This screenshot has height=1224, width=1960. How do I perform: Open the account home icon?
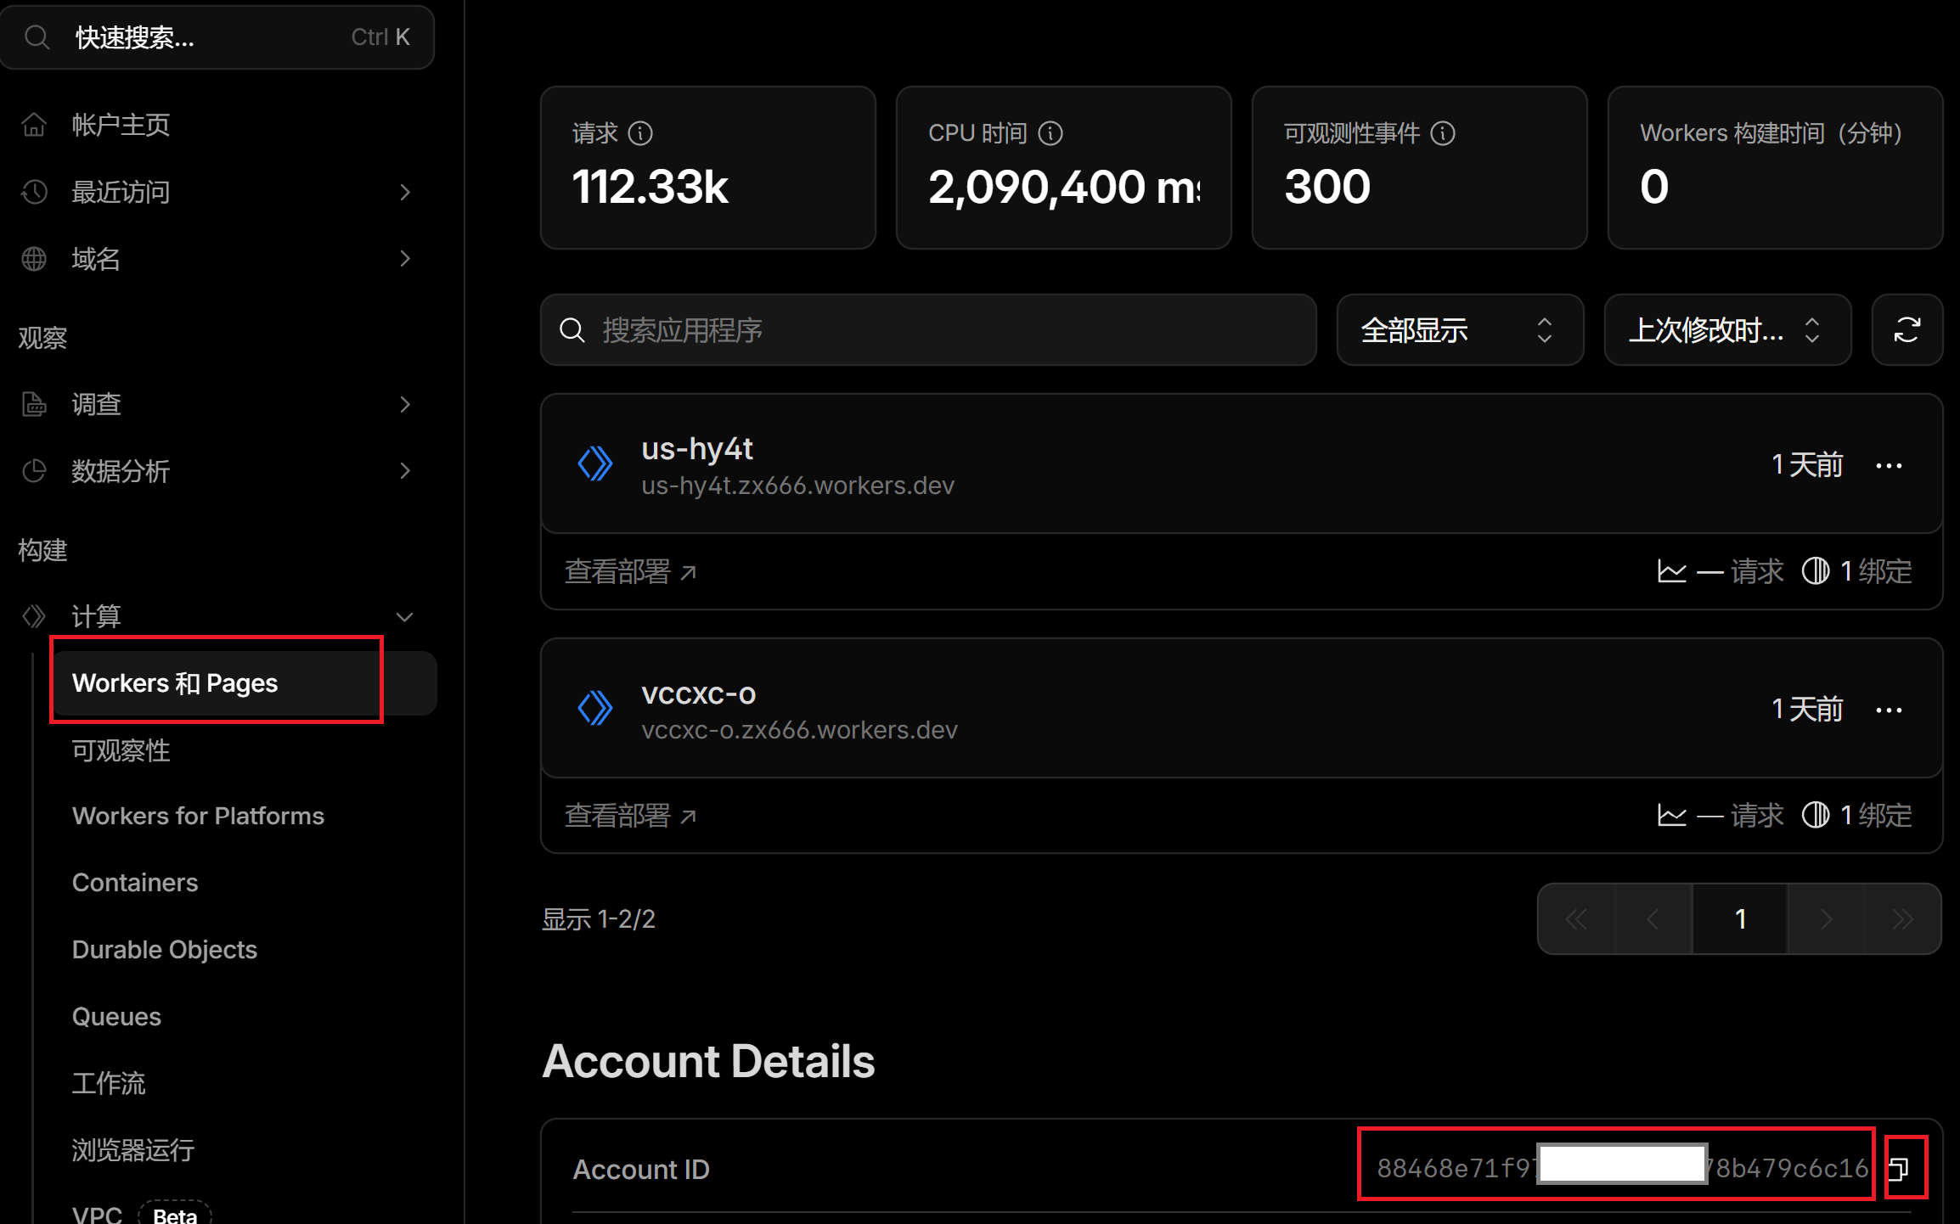pyautogui.click(x=34, y=125)
